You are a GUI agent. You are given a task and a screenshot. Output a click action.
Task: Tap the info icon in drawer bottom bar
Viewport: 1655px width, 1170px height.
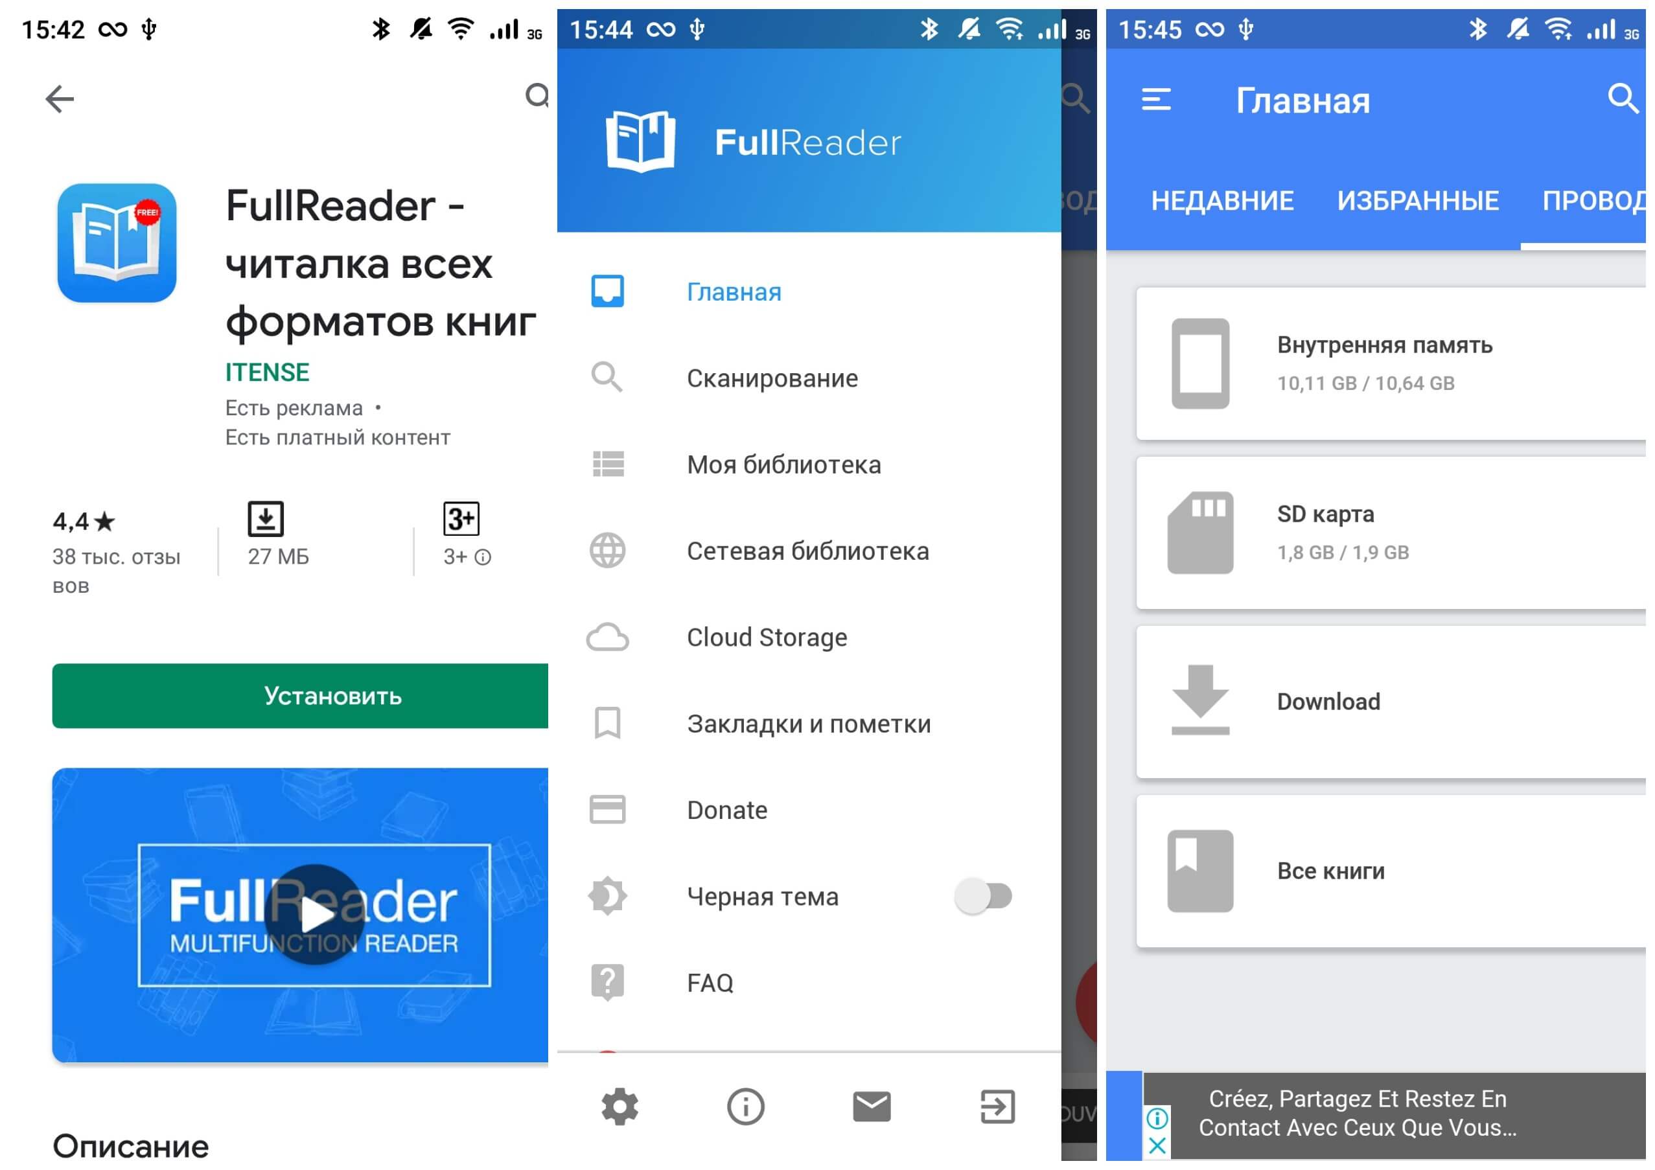(x=746, y=1107)
